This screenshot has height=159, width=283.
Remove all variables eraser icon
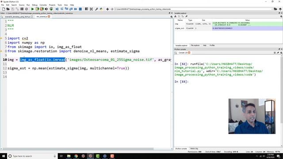(x=187, y=16)
